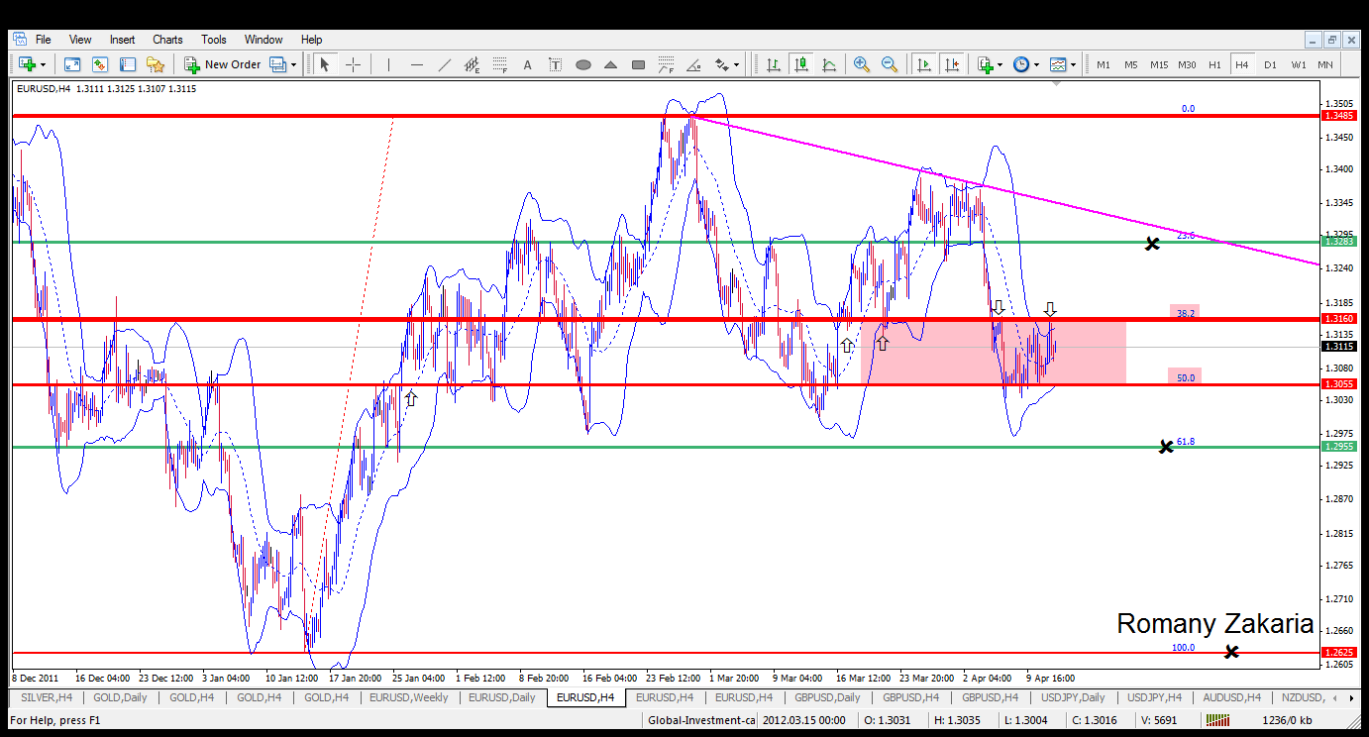Click the connection bars icon in status bar
1369x737 pixels.
[1215, 720]
